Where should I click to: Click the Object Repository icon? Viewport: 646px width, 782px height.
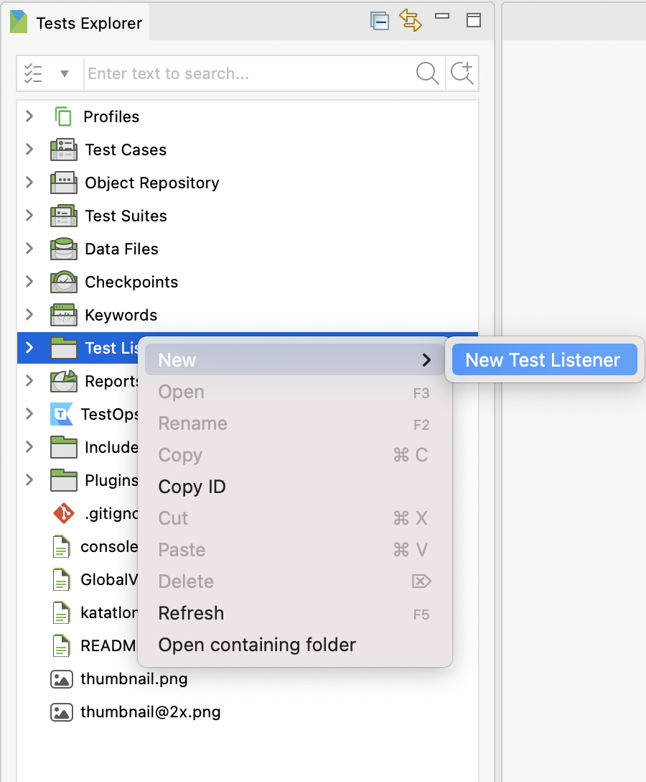(63, 183)
